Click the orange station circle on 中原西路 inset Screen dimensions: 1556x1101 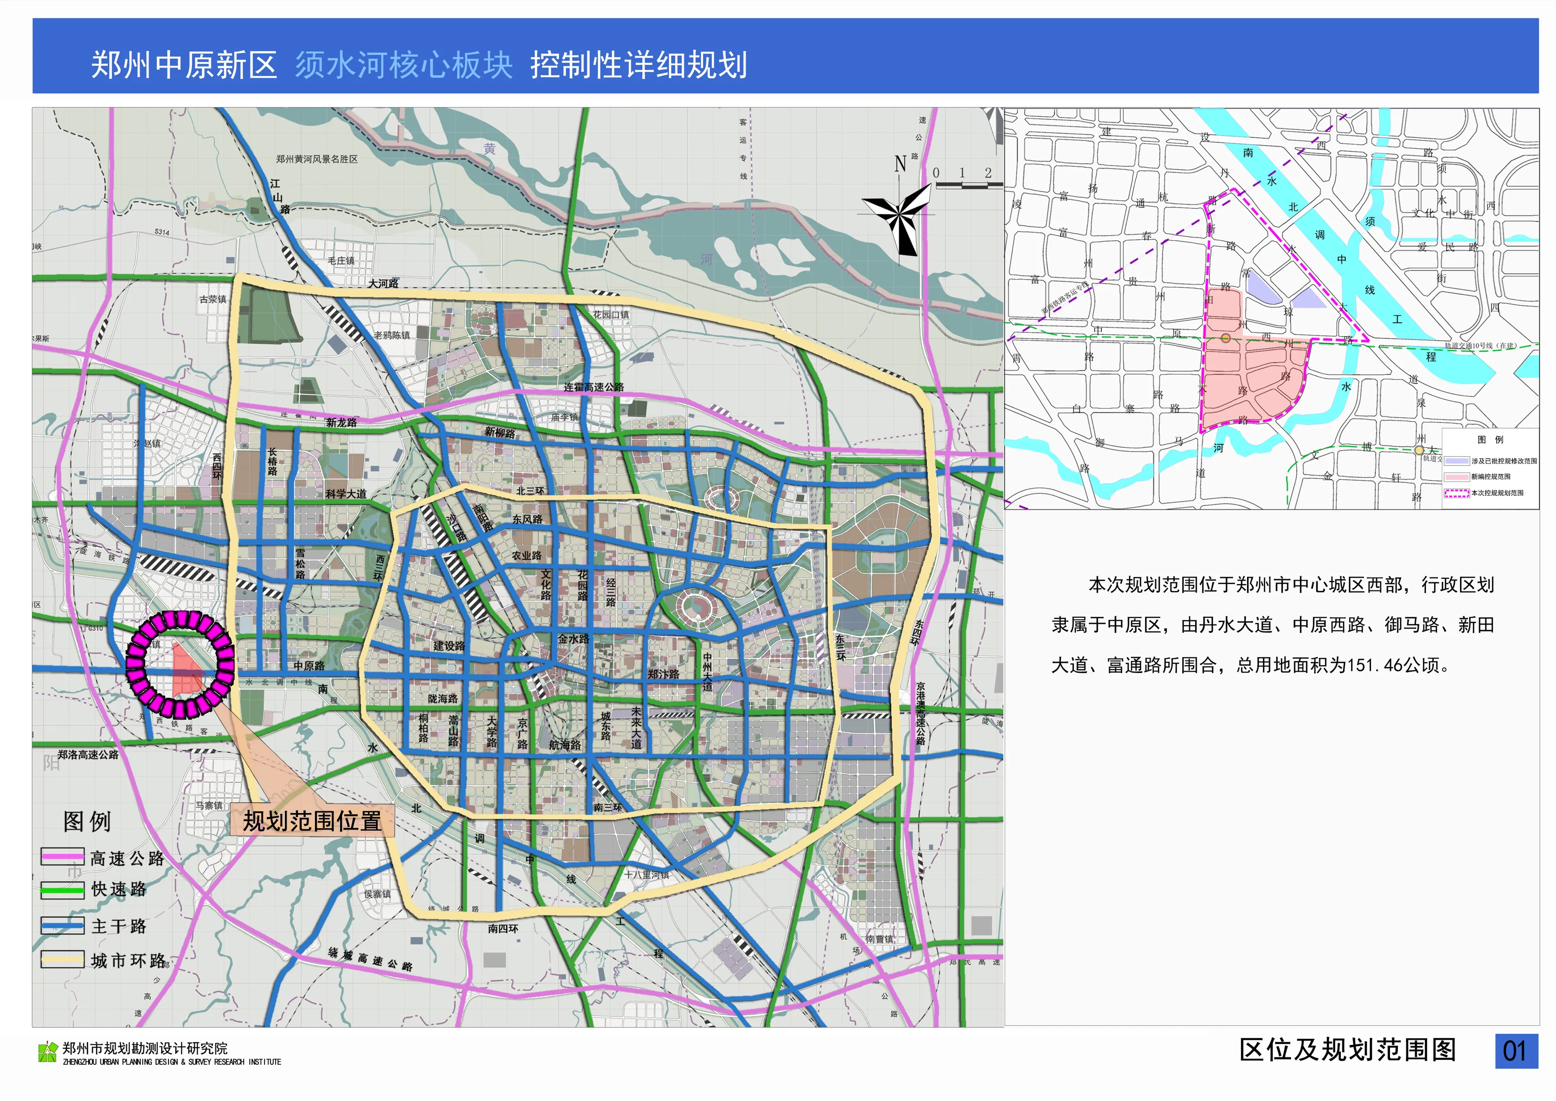click(x=1225, y=338)
